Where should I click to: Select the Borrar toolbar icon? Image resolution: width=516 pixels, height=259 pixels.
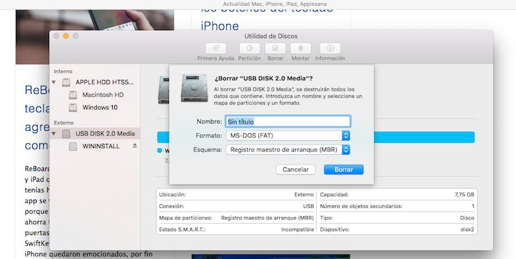[275, 49]
